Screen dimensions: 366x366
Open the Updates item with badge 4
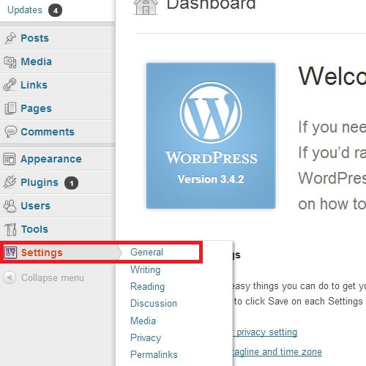click(x=34, y=10)
